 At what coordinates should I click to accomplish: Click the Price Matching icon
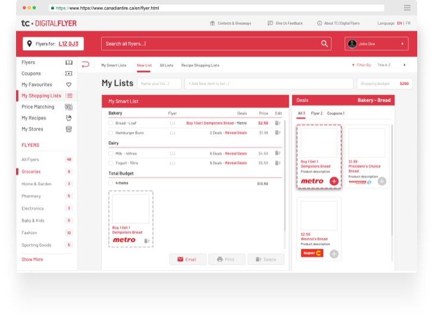[x=69, y=107]
